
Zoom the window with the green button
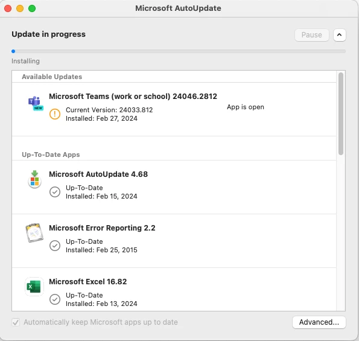32,8
